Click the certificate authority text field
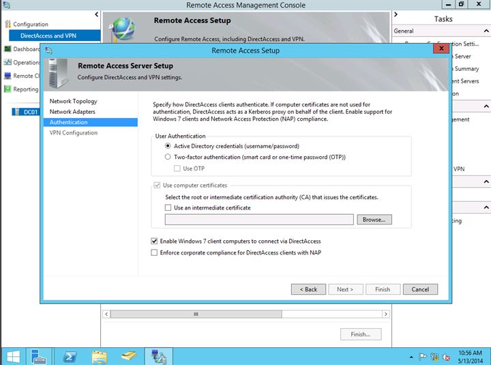The height and width of the screenshot is (365, 491). tap(259, 219)
